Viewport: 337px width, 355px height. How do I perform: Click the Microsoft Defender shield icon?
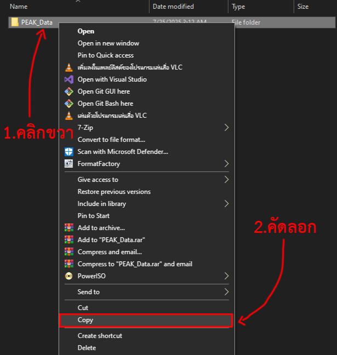tap(68, 152)
